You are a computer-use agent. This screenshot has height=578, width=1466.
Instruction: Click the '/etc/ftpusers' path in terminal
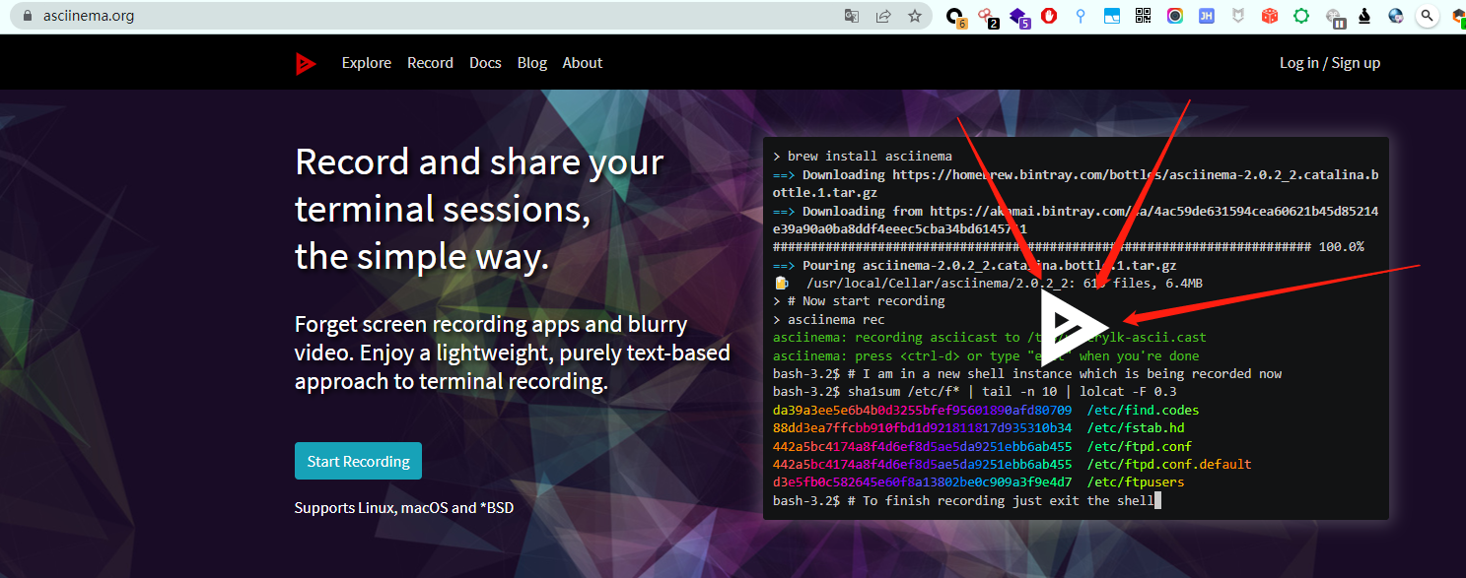pos(1136,482)
